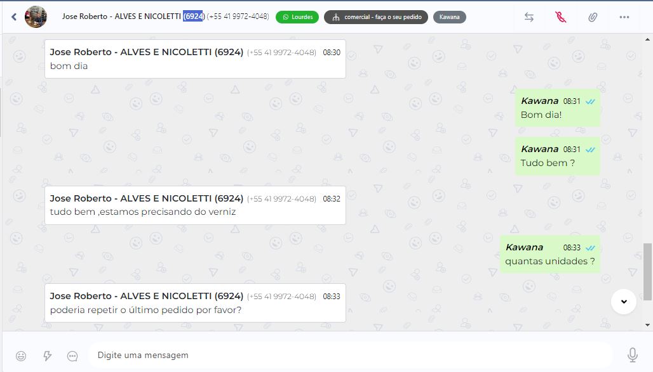Click the red end-call phone icon
The image size is (653, 372).
560,17
